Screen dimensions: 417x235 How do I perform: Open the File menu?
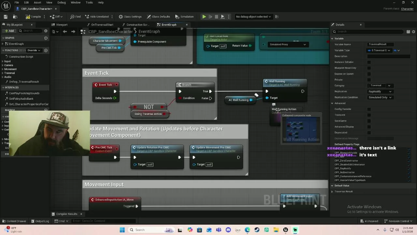[17, 3]
